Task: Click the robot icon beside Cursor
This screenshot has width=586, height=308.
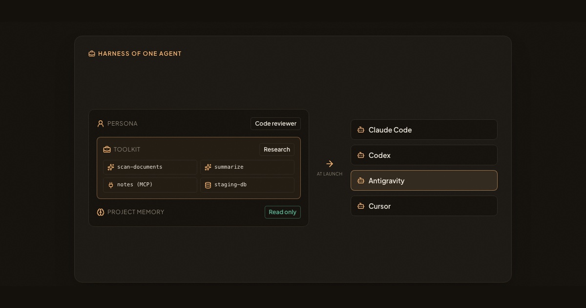Action: tap(361, 206)
